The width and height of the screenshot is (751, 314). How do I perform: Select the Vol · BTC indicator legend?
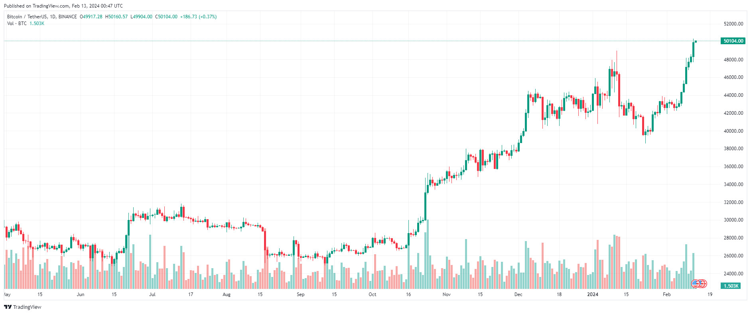point(17,24)
